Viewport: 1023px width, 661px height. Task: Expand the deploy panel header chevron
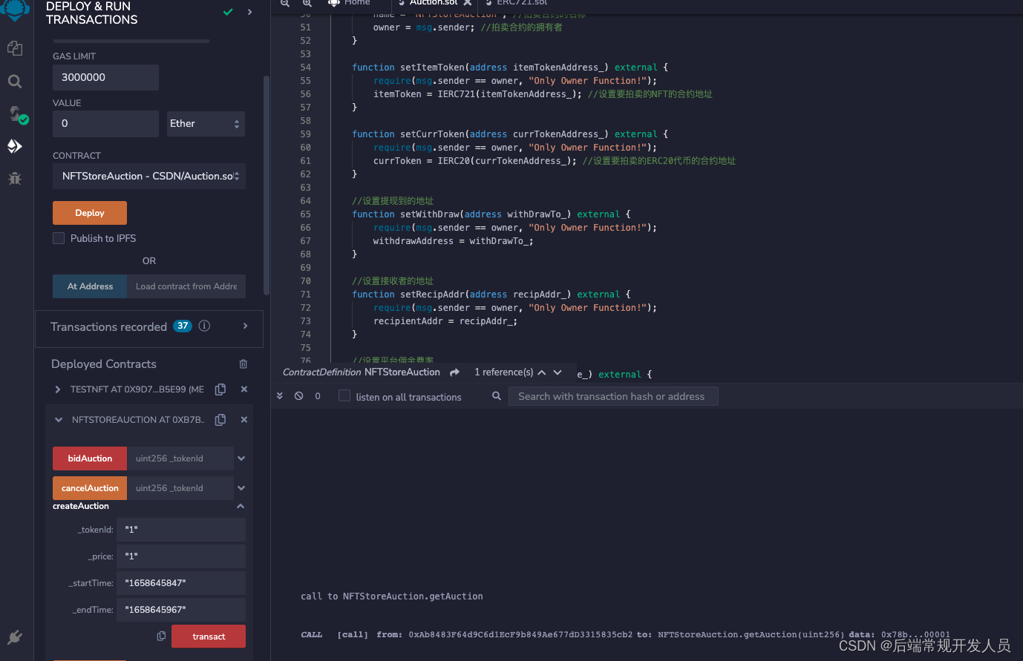coord(249,12)
